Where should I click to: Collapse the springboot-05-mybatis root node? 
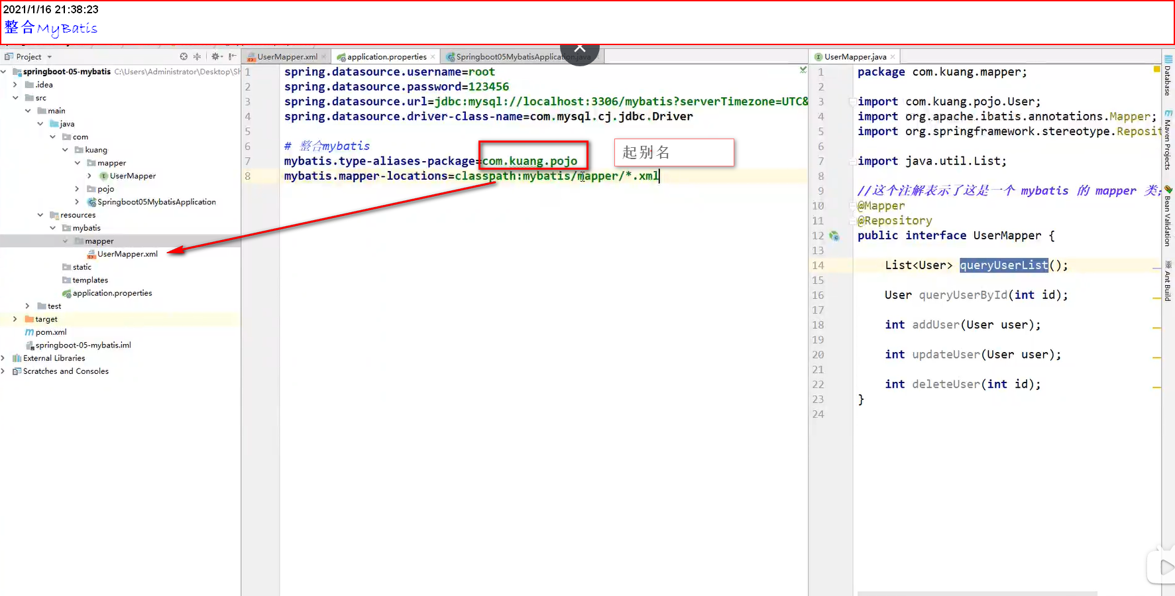[x=4, y=72]
